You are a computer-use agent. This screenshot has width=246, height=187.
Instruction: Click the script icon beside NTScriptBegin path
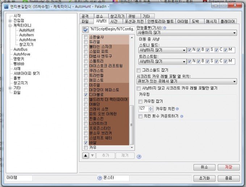(85, 29)
